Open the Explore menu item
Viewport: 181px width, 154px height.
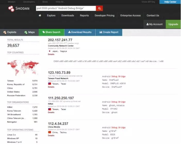(51, 16)
